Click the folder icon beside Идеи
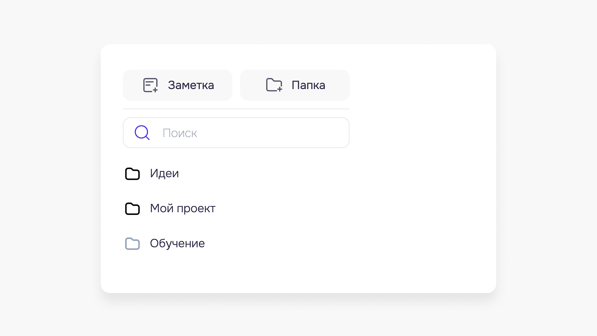This screenshot has width=597, height=336. (132, 174)
